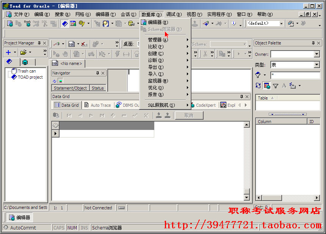This screenshot has height=234, width=326.
Task: Click the blue-topped funnel beside filter field
Action: click(x=258, y=75)
